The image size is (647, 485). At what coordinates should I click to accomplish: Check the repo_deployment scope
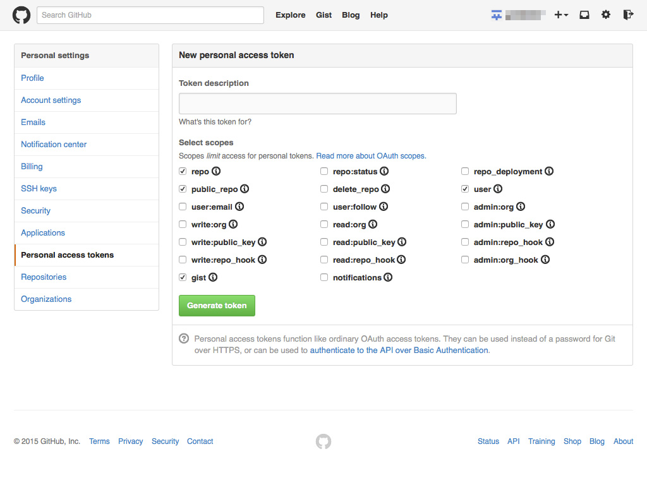pyautogui.click(x=465, y=171)
